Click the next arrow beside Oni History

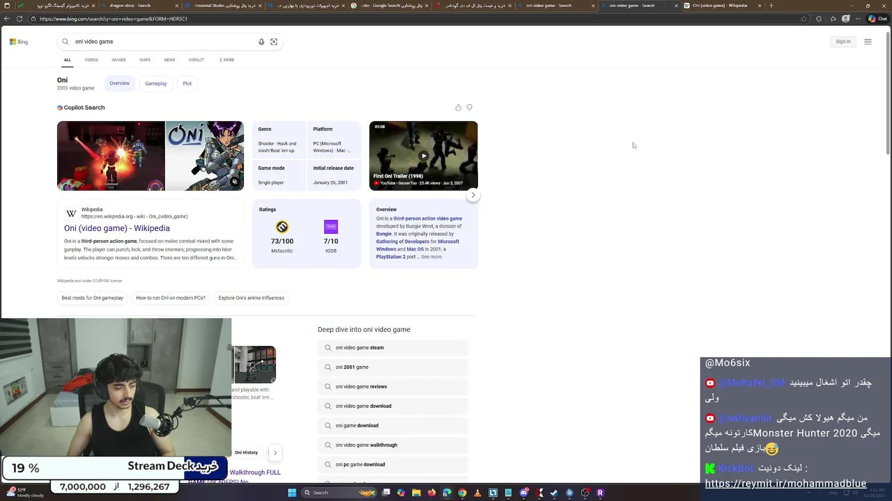pos(275,452)
